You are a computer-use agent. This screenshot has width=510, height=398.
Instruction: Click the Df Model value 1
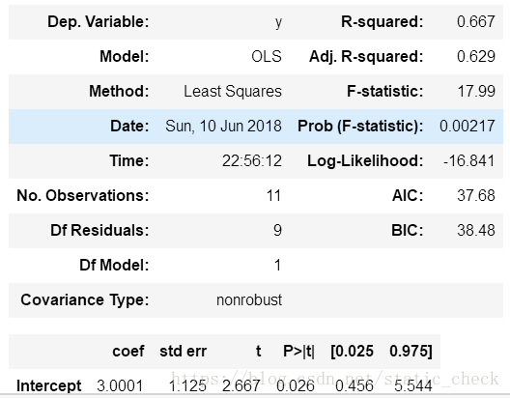coord(277,266)
